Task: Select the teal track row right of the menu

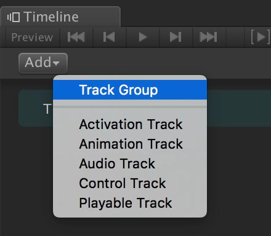Action: click(x=239, y=108)
